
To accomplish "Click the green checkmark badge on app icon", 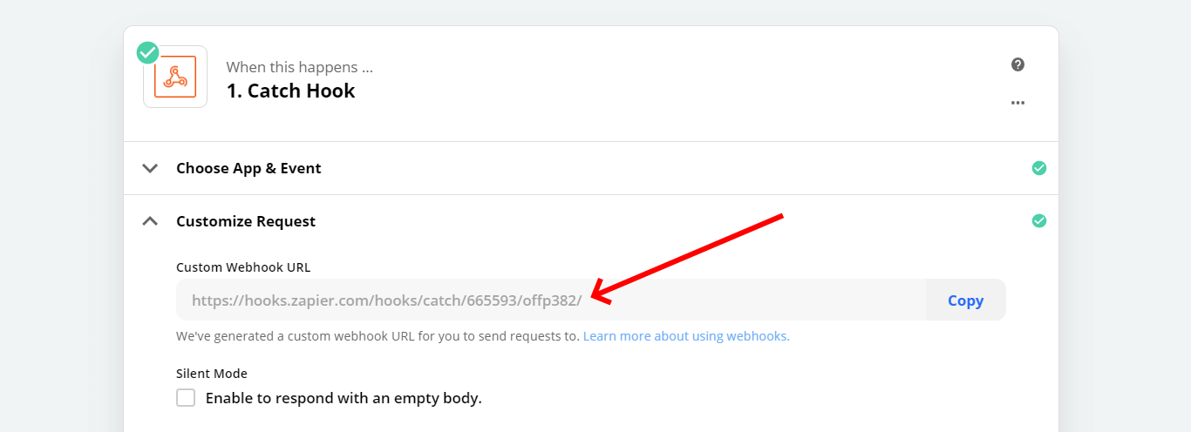I will tap(147, 53).
